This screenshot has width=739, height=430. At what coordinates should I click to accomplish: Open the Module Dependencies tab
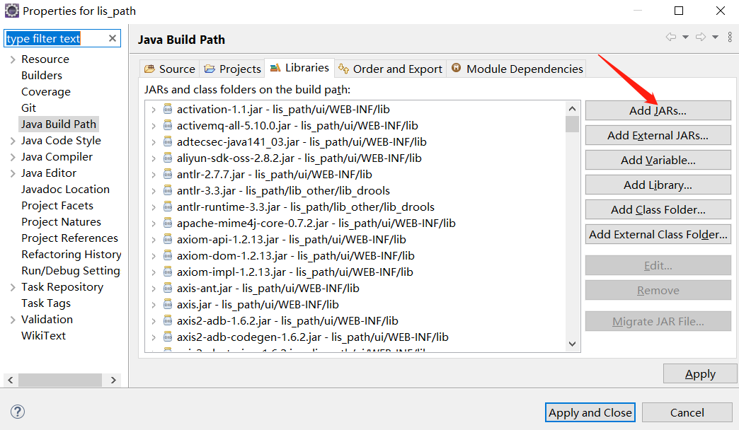517,69
